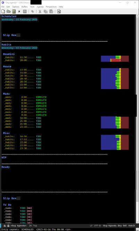Open the File menu
The height and width of the screenshot is (231, 139).
pyautogui.click(x=3, y=7)
